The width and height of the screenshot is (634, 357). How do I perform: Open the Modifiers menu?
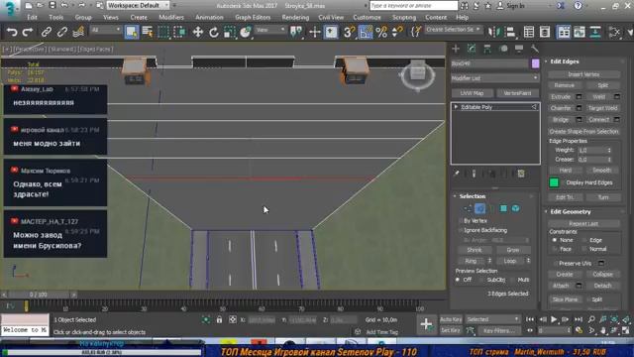click(171, 18)
